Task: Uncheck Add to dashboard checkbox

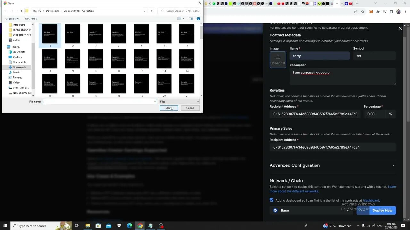Action: point(271,200)
